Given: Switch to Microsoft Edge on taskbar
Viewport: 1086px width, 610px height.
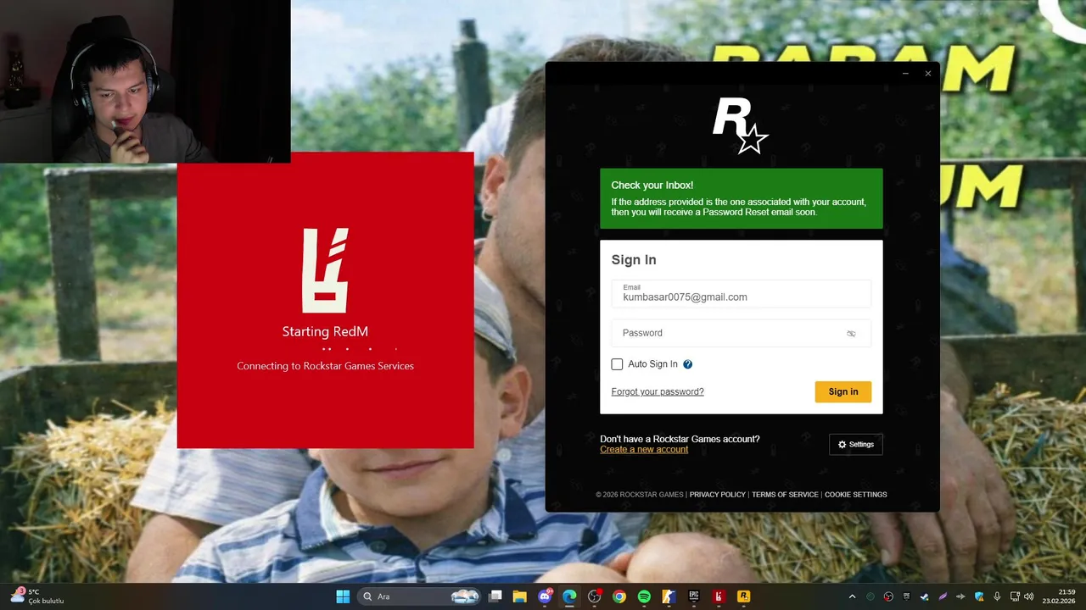Looking at the screenshot, I should 569,596.
